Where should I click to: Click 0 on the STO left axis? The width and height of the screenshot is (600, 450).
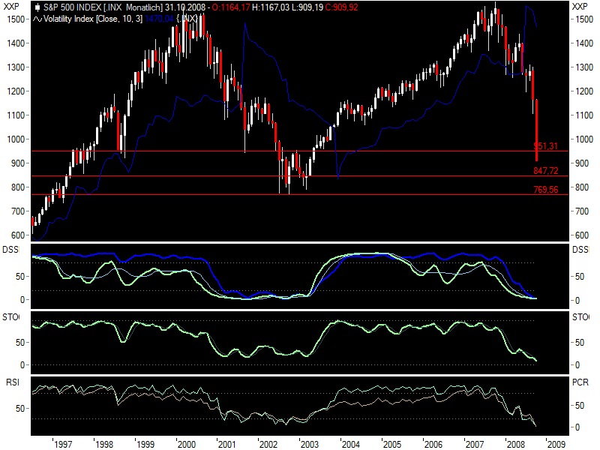tap(22, 365)
